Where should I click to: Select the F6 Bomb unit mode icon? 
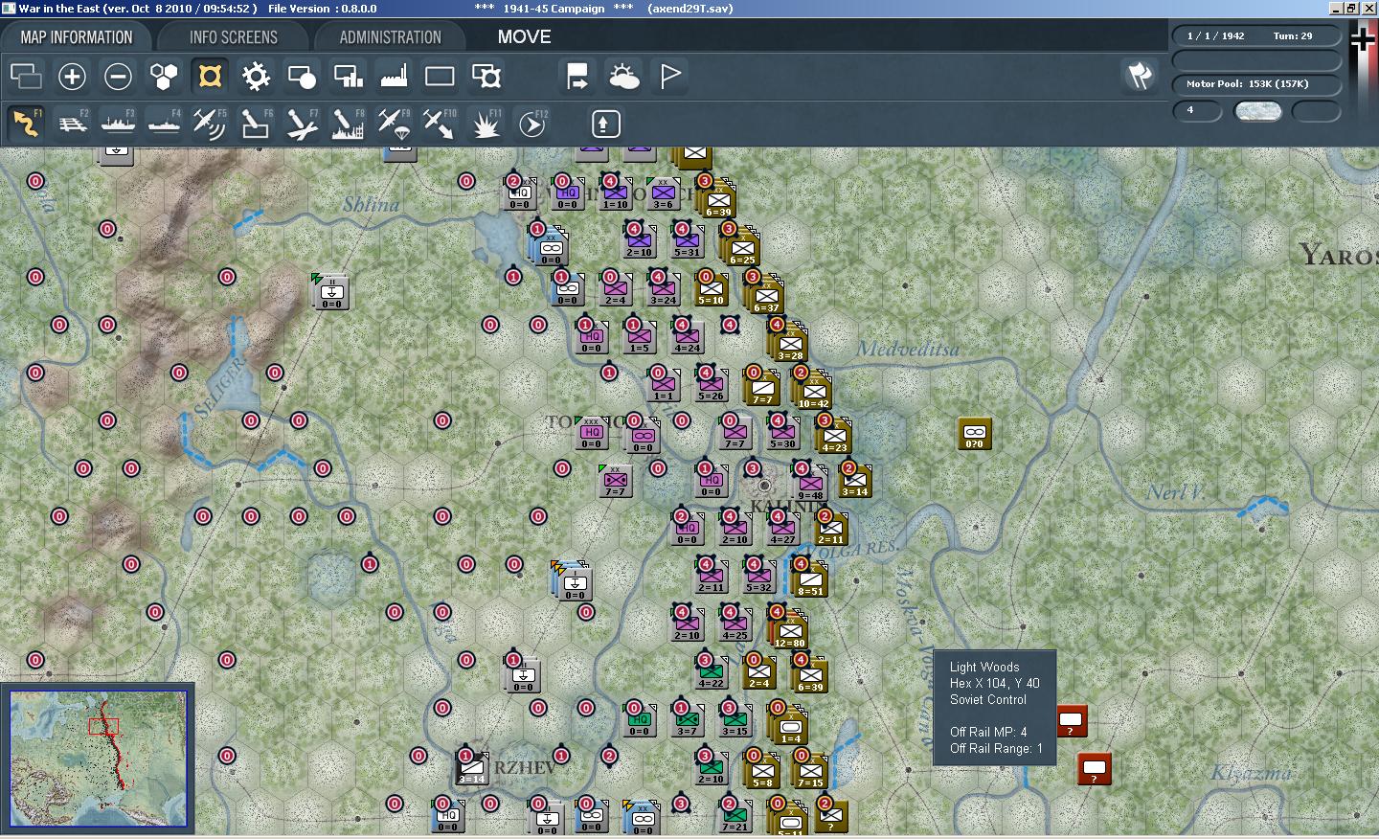(x=256, y=124)
